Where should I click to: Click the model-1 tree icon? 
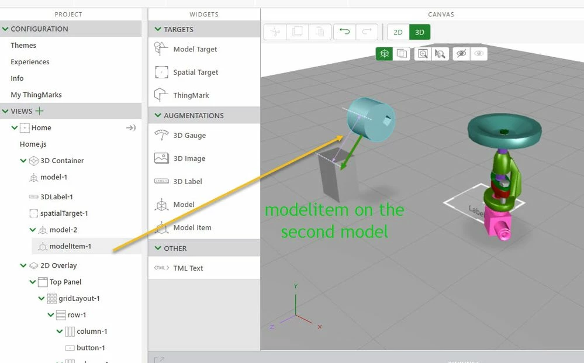click(x=33, y=178)
